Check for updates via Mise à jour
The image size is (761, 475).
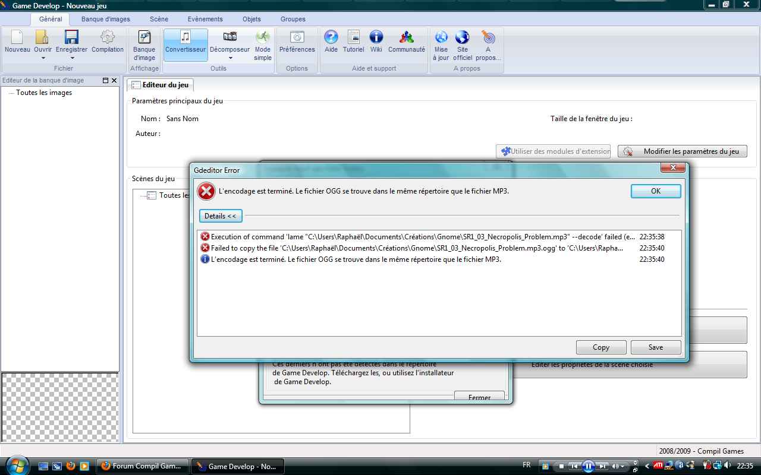click(441, 46)
